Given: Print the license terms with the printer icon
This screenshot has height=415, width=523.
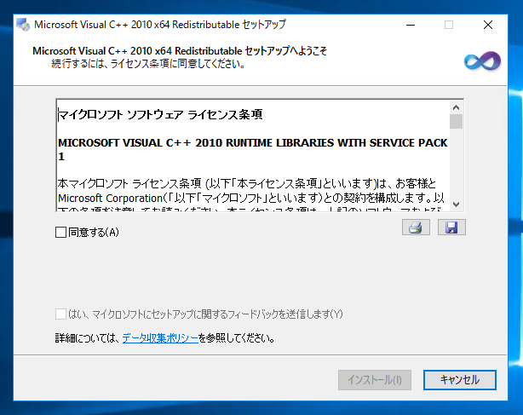Looking at the screenshot, I should click(x=416, y=228).
